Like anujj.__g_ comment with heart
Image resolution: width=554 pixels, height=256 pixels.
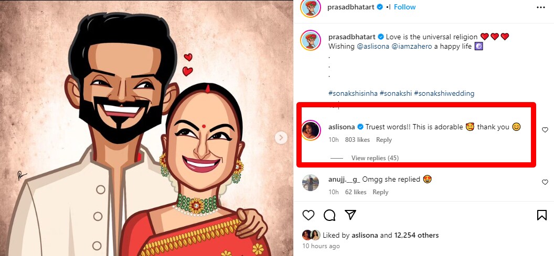545,182
